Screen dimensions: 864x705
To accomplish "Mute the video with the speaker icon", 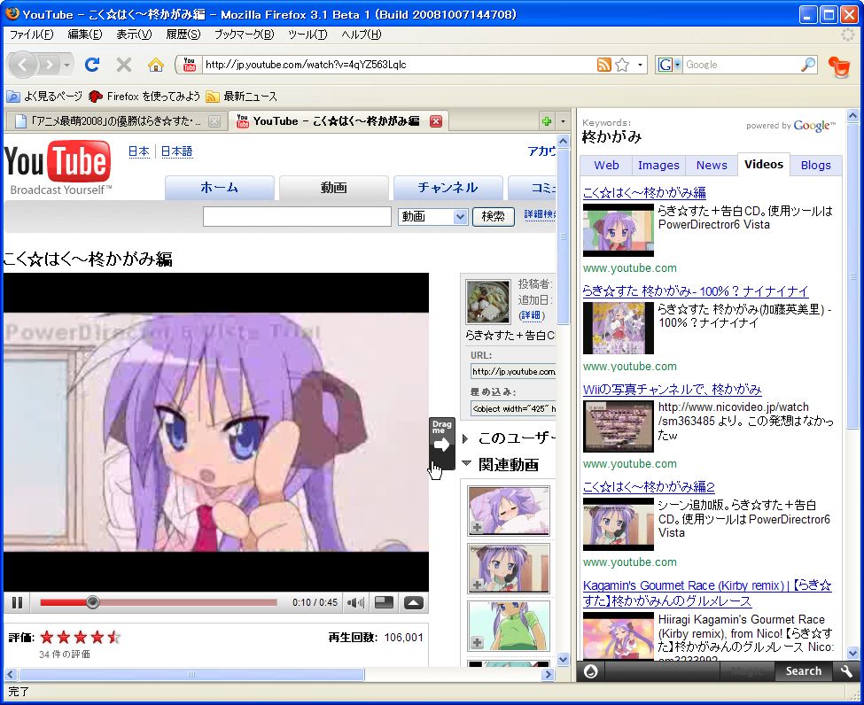I will pyautogui.click(x=356, y=602).
